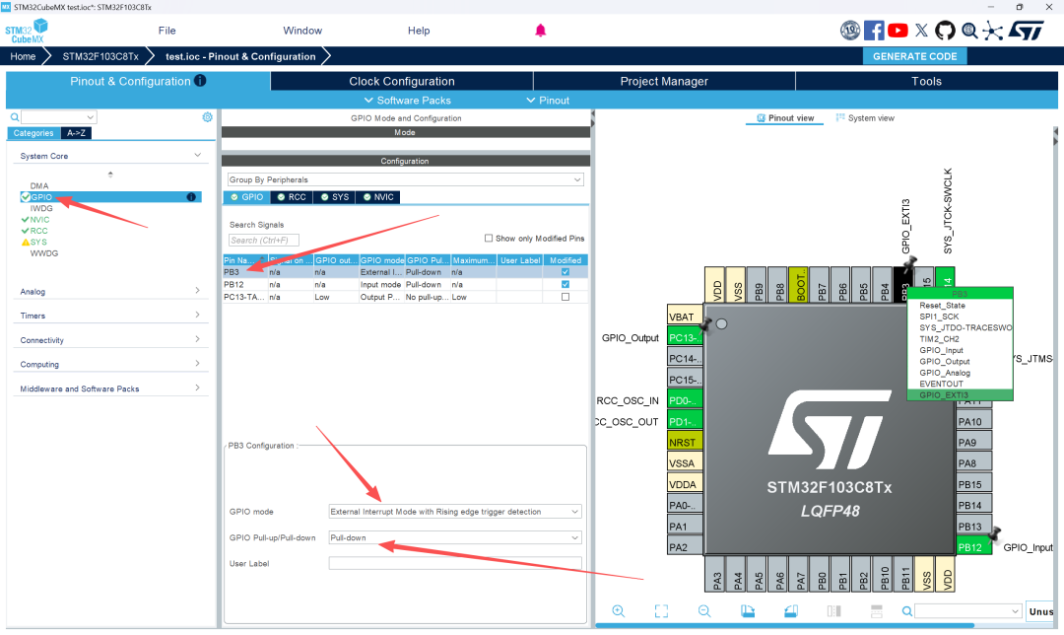Go to STM32F103C8Tx breadcrumb

click(x=100, y=56)
